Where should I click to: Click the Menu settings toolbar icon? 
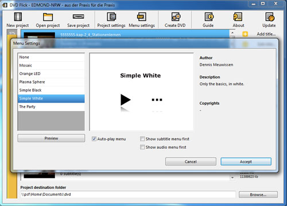[x=142, y=17]
